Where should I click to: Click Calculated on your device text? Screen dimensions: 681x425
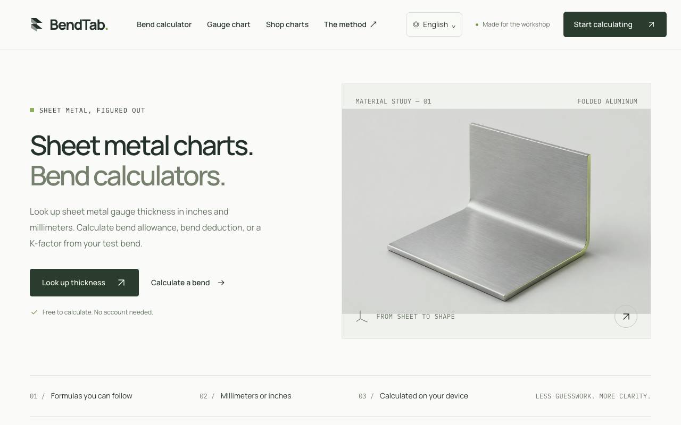click(424, 396)
